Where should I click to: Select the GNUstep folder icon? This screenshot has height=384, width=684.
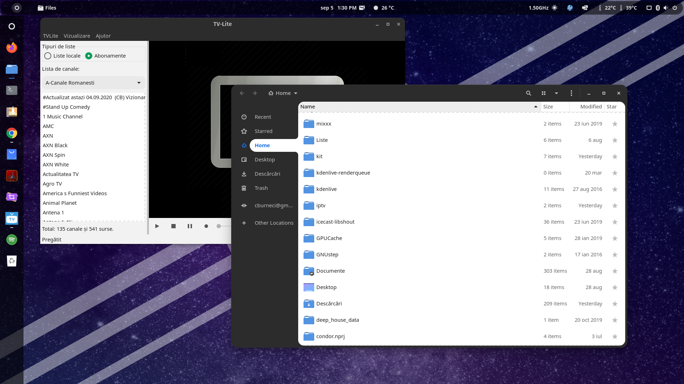[309, 255]
